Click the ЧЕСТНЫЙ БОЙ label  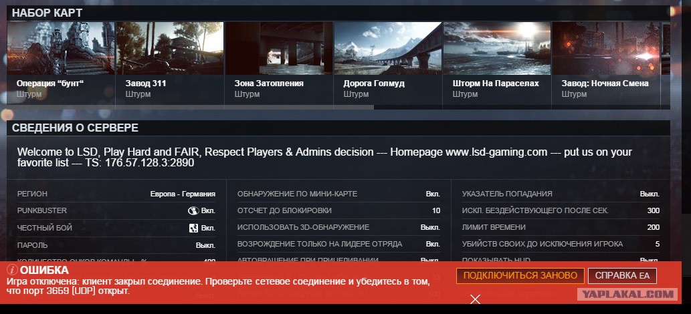[x=45, y=228]
